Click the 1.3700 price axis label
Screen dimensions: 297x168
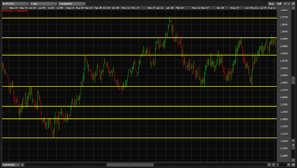(x=284, y=17)
